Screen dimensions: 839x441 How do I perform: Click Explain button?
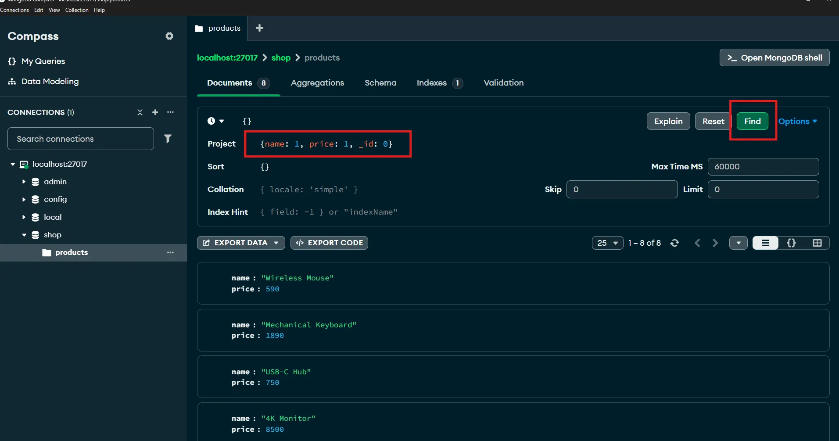(x=668, y=122)
